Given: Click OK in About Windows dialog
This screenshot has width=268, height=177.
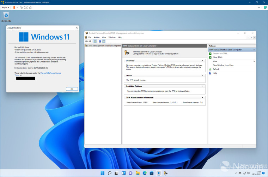Looking at the screenshot, I should coord(72,89).
